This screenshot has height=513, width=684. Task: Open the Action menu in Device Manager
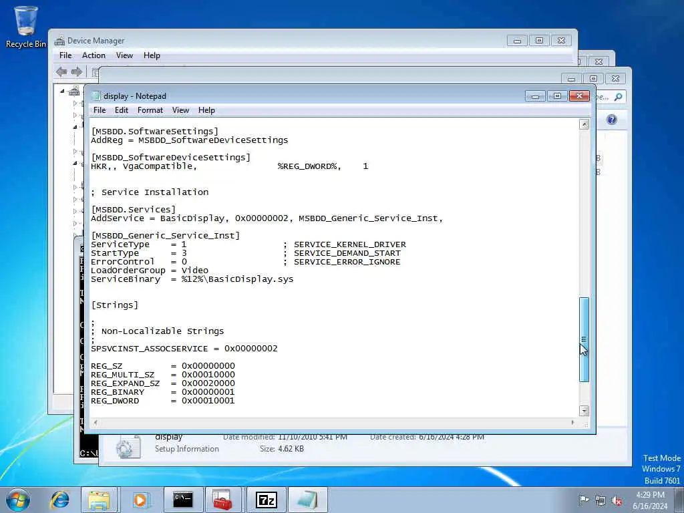(x=94, y=55)
